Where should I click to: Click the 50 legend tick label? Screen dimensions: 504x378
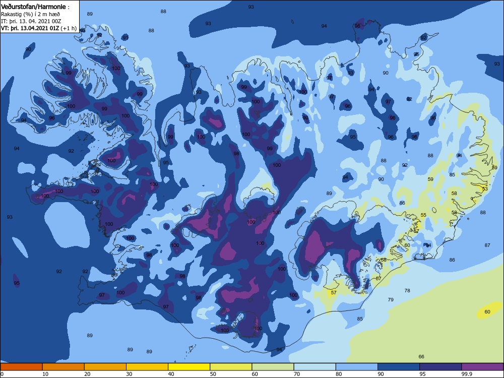coord(213,374)
